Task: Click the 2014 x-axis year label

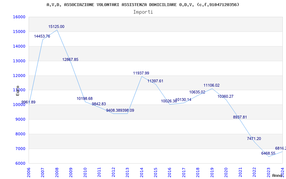Action: point(142,172)
